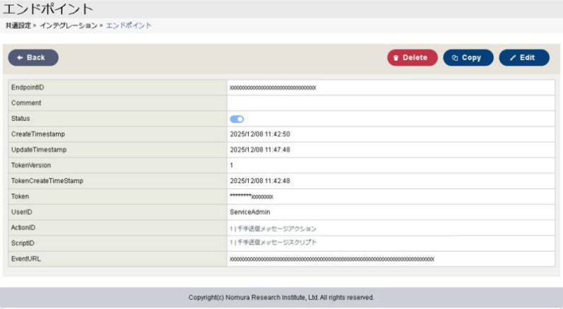Click the masked Token value
This screenshot has height=309, width=563.
tap(251, 196)
